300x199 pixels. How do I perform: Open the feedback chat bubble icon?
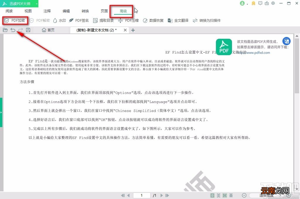[260, 3]
